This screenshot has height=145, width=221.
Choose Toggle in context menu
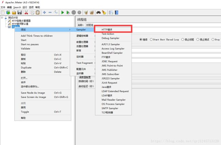coord(43,112)
